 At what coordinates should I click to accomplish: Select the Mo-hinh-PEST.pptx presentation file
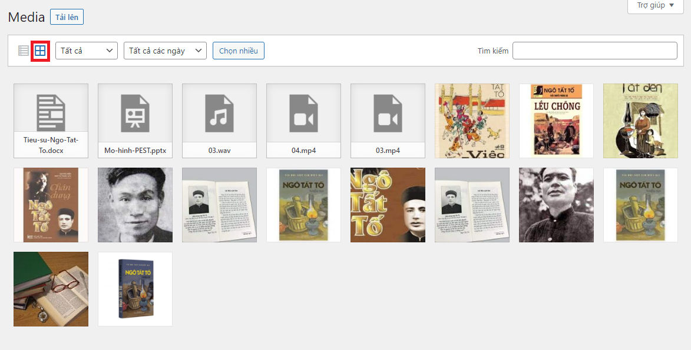[x=135, y=121]
